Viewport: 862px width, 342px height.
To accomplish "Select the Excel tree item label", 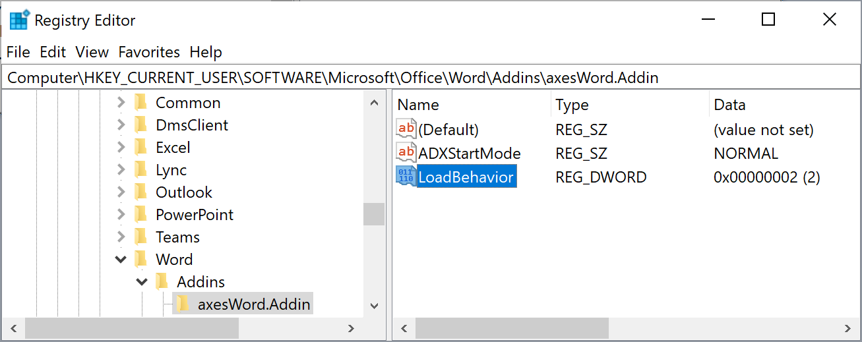I will (173, 148).
